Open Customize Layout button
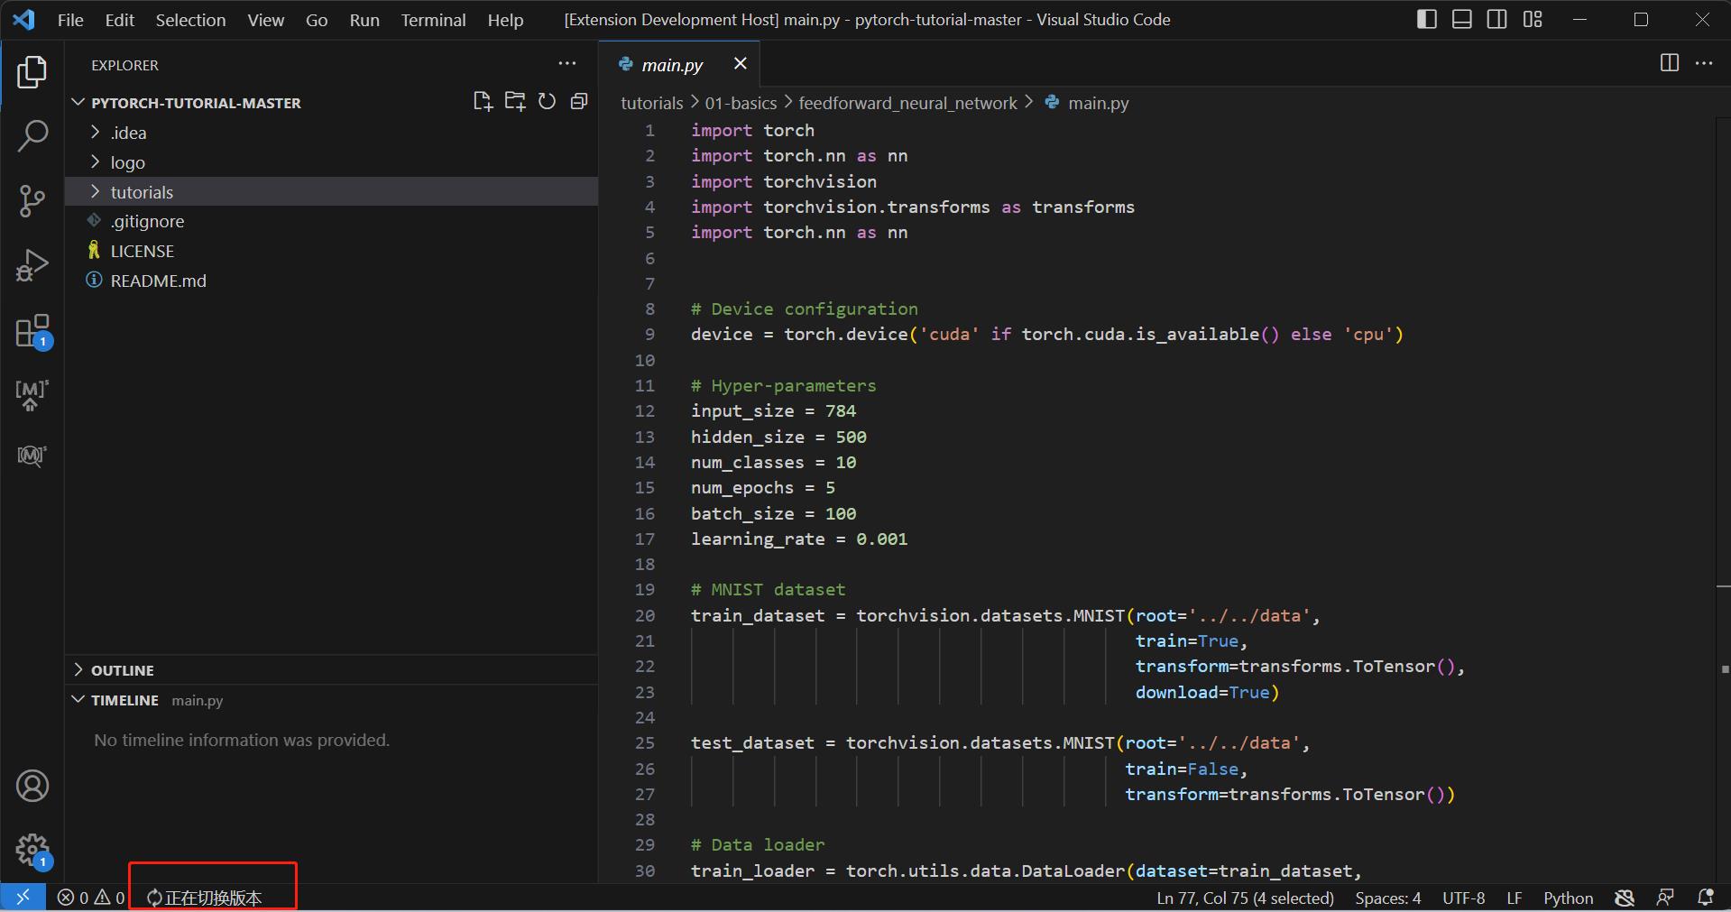Image resolution: width=1731 pixels, height=912 pixels. tap(1533, 19)
